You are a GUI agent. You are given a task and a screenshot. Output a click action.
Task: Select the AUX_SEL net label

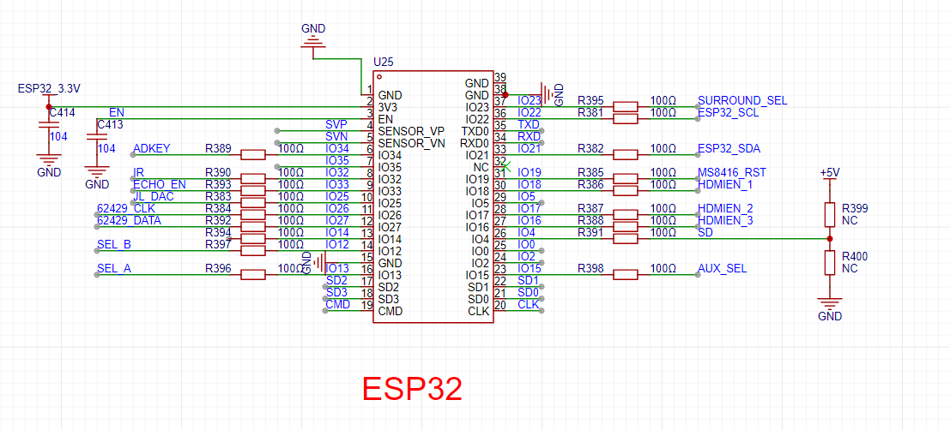coord(723,268)
